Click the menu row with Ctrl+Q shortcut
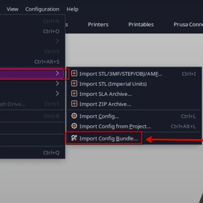The width and height of the screenshot is (203, 203). [32, 153]
